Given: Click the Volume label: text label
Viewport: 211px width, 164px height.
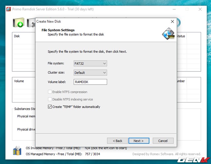Looking at the screenshot, I should click(x=57, y=82).
